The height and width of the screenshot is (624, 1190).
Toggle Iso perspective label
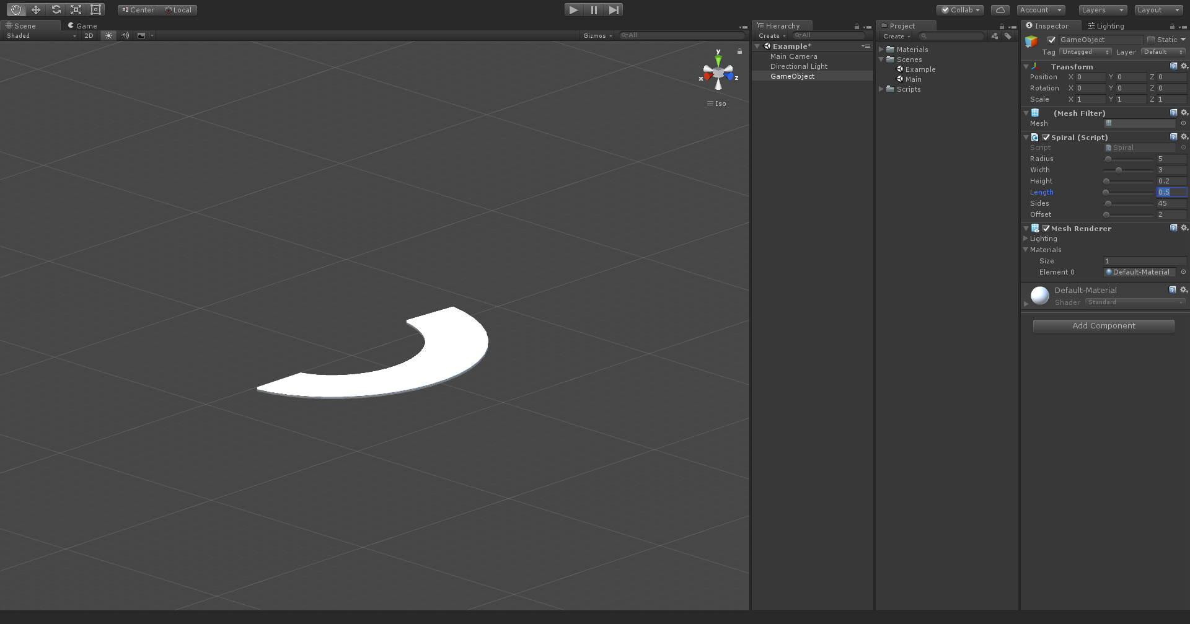click(x=716, y=103)
